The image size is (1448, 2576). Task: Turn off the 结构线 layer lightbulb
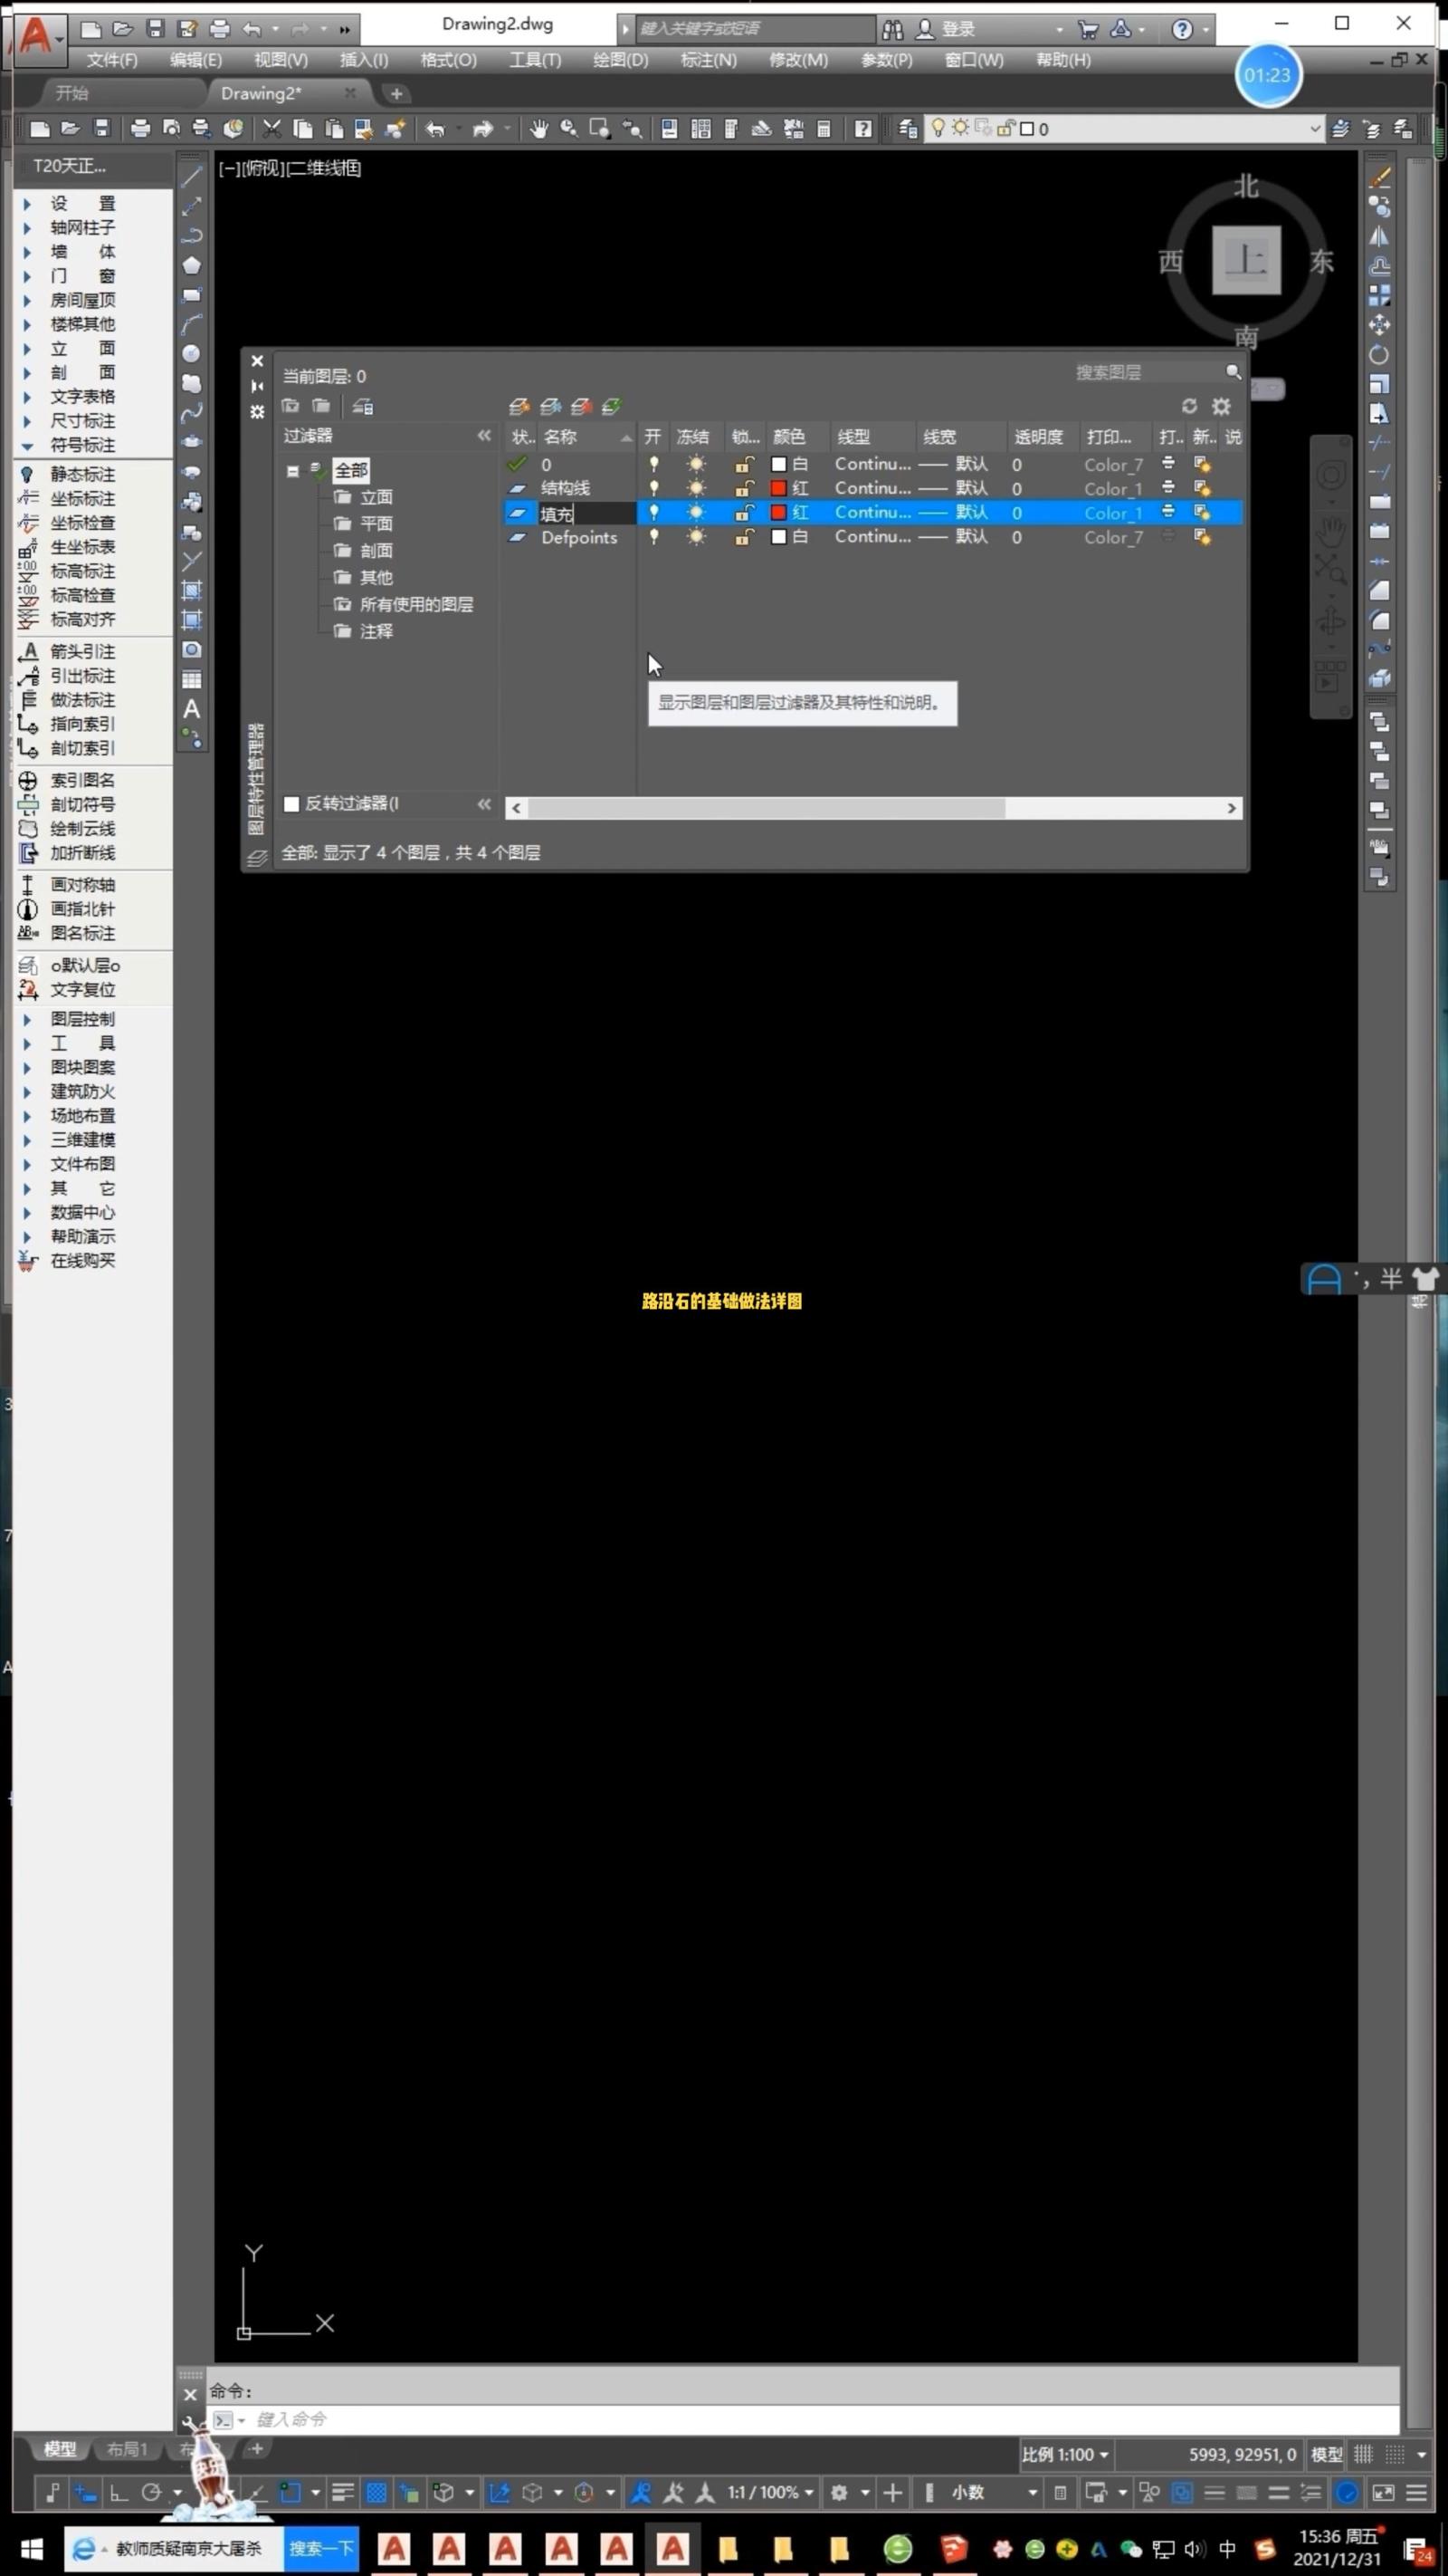coord(653,488)
